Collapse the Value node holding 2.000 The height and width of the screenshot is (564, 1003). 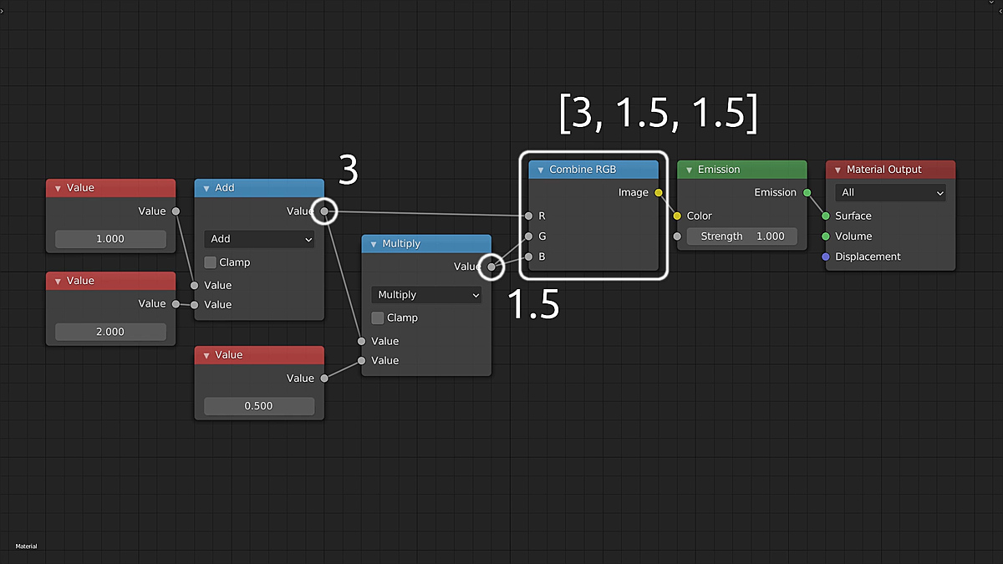58,281
